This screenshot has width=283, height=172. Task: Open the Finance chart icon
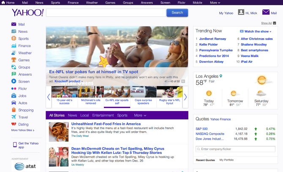tap(14, 46)
